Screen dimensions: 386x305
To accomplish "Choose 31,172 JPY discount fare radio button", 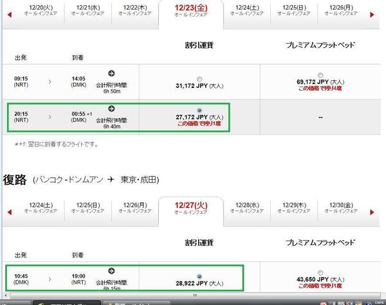I will (199, 79).
